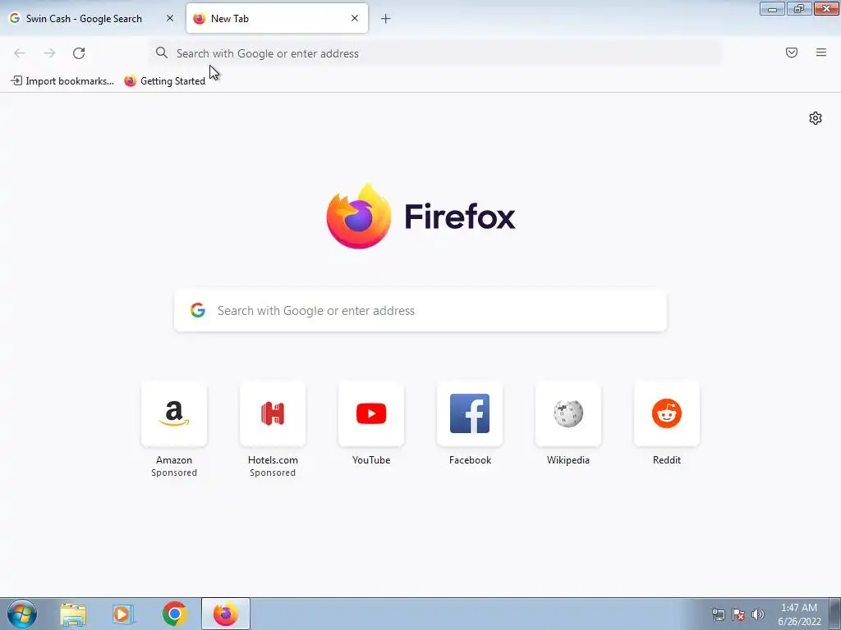Image resolution: width=841 pixels, height=630 pixels.
Task: Focus the center Google search box
Action: (420, 311)
